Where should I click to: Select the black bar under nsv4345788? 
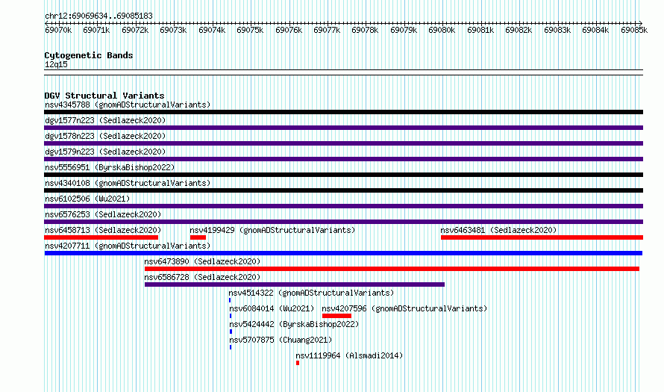pos(343,112)
